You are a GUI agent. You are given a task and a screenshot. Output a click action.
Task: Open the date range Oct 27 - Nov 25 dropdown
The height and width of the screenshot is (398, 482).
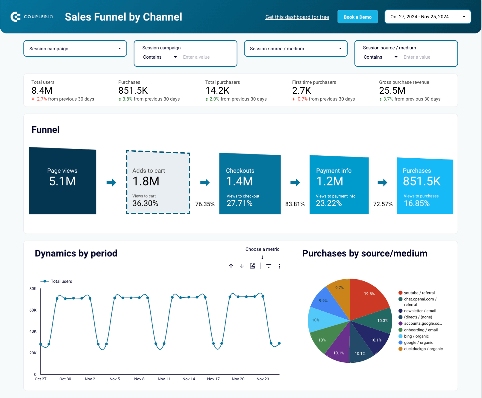(428, 17)
